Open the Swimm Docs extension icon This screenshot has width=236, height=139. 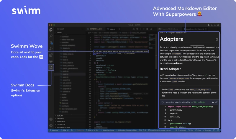pyautogui.click(x=51, y=68)
